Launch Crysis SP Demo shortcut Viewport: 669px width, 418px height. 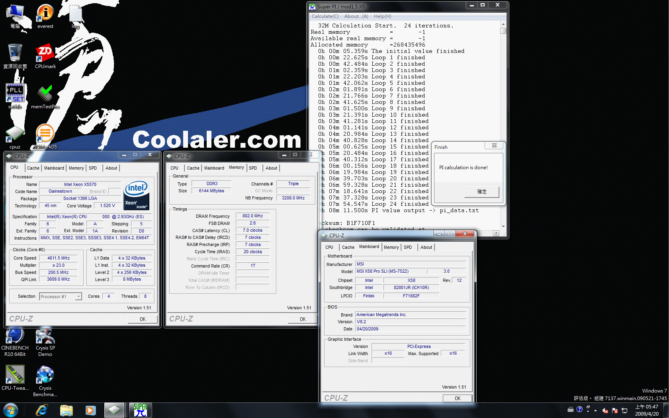coord(45,342)
